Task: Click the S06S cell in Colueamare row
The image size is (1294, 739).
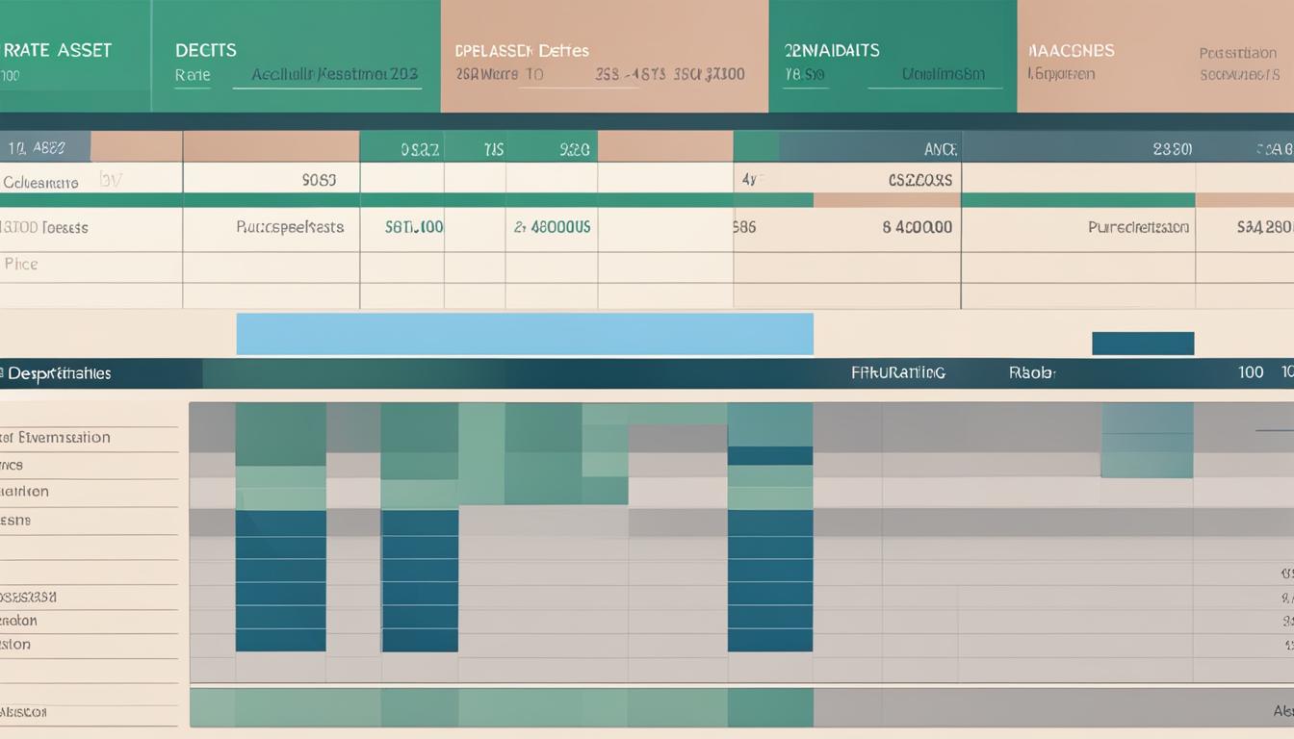Action: pyautogui.click(x=319, y=179)
